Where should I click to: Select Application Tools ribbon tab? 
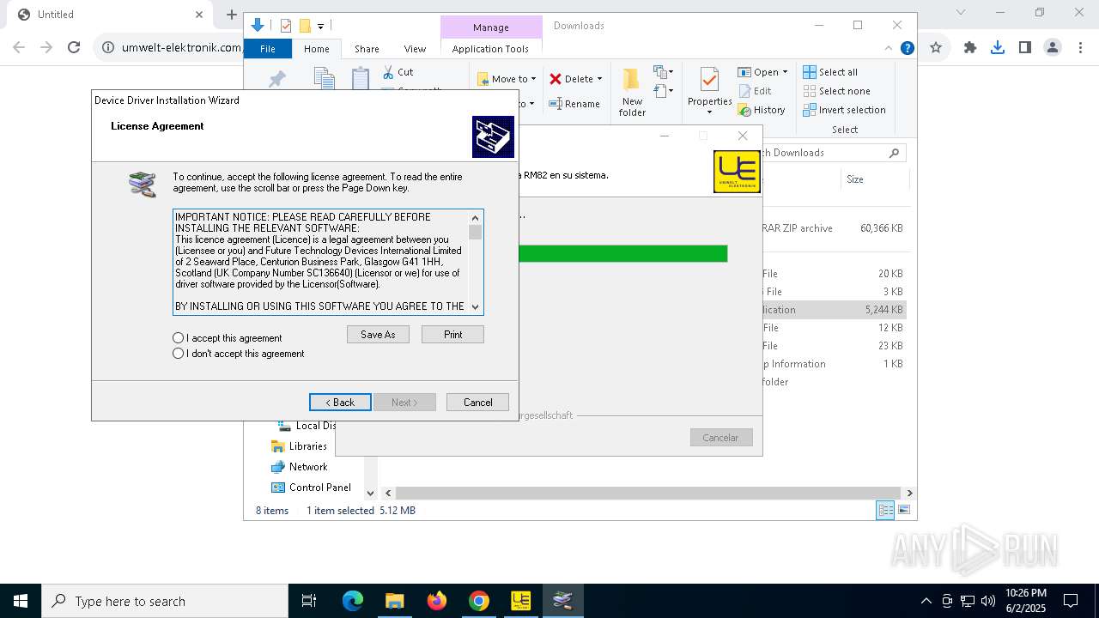click(x=490, y=49)
